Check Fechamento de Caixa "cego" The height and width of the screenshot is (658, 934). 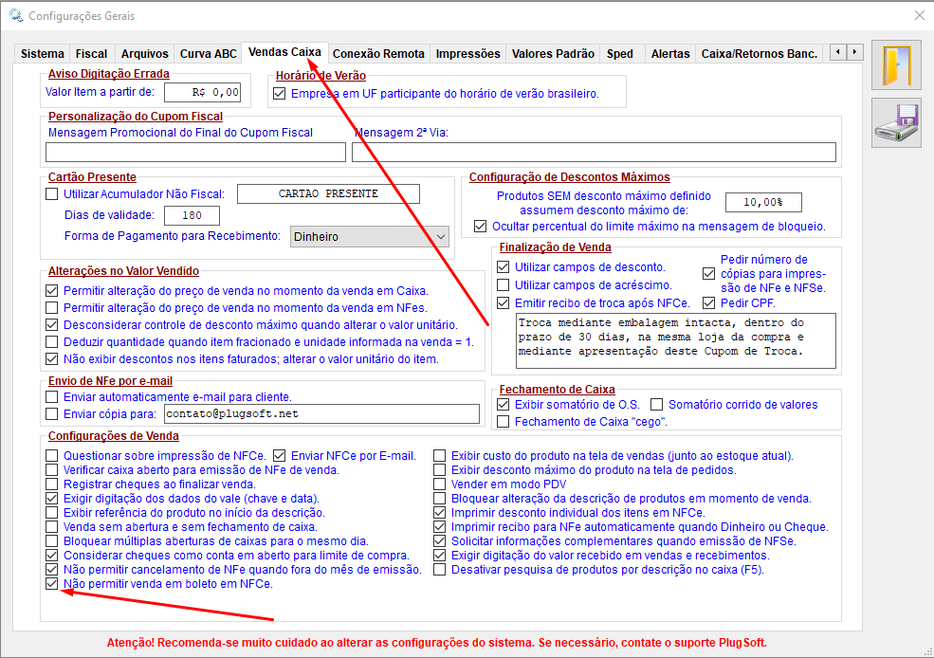point(504,422)
